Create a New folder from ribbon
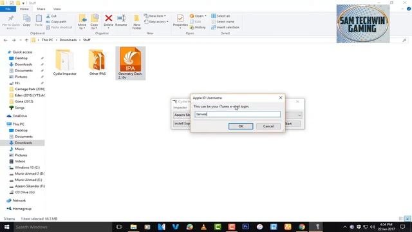This screenshot has height=232, width=412. click(x=136, y=21)
